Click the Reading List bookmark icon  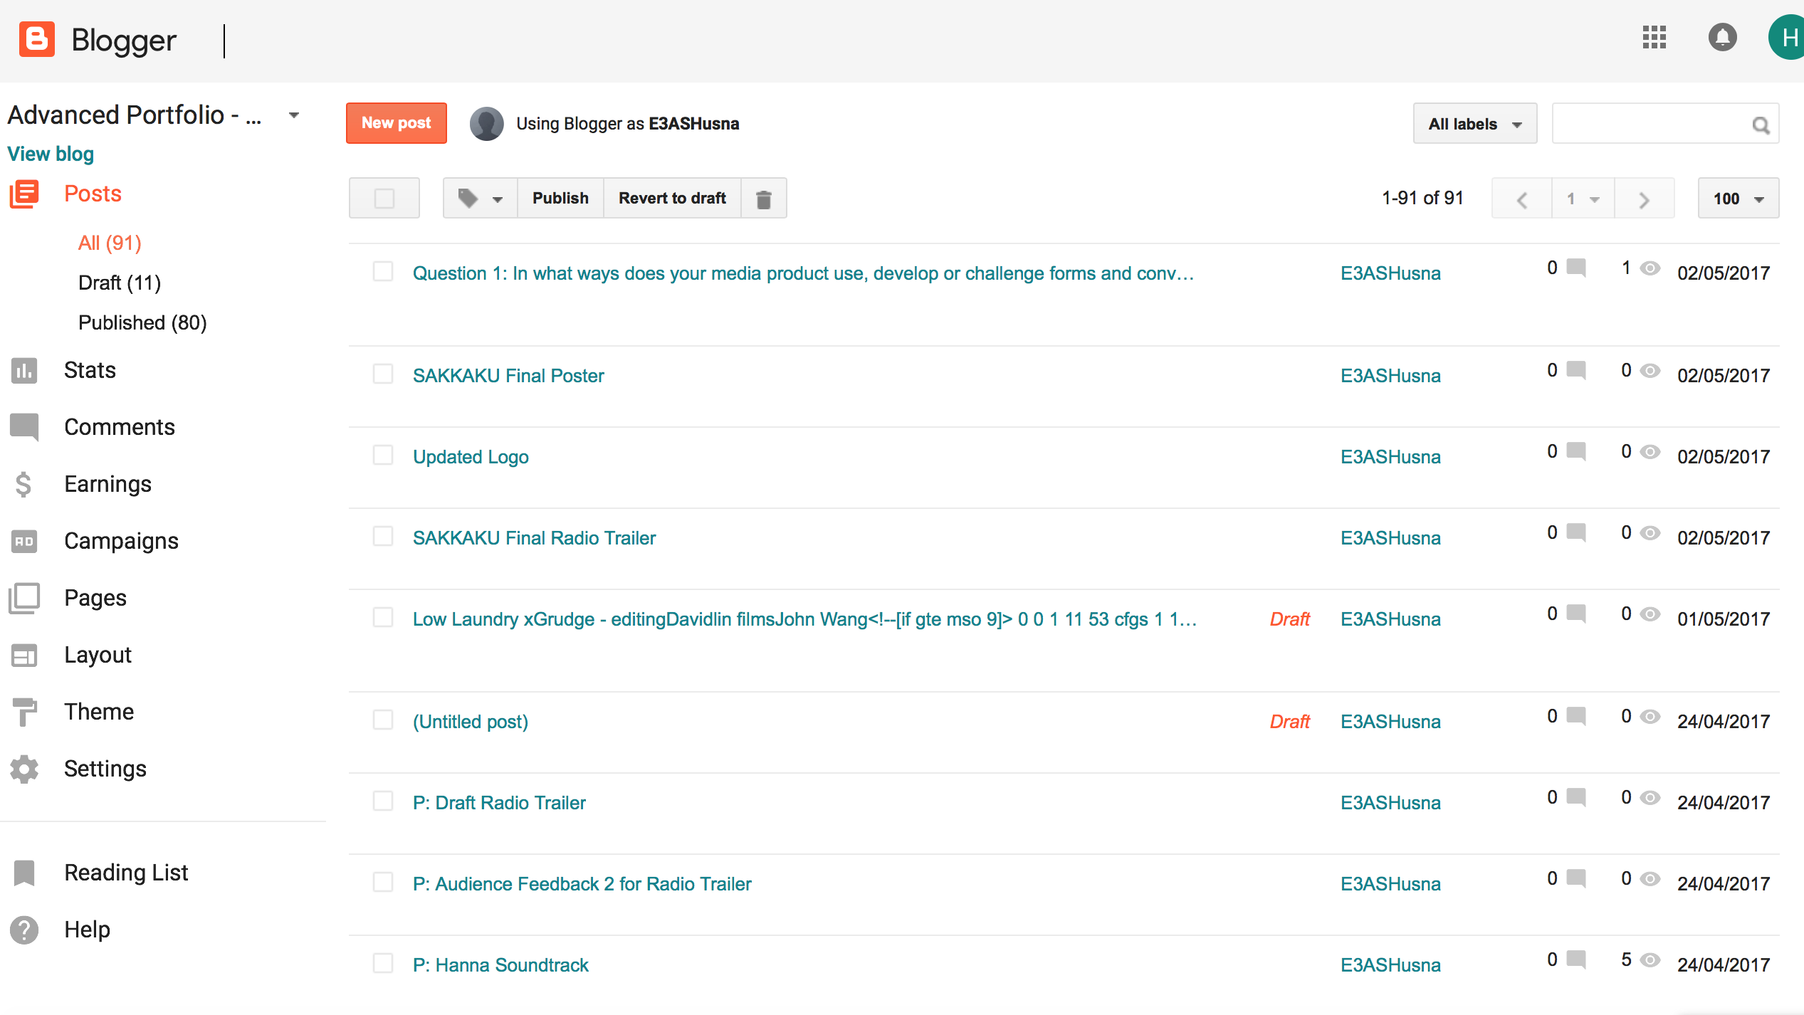click(x=24, y=873)
